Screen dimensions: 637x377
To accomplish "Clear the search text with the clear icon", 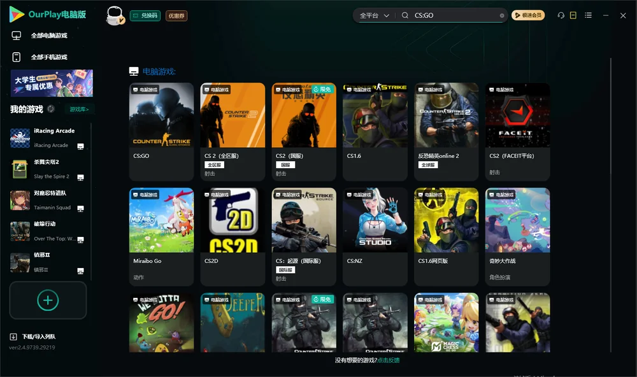I will coord(502,15).
